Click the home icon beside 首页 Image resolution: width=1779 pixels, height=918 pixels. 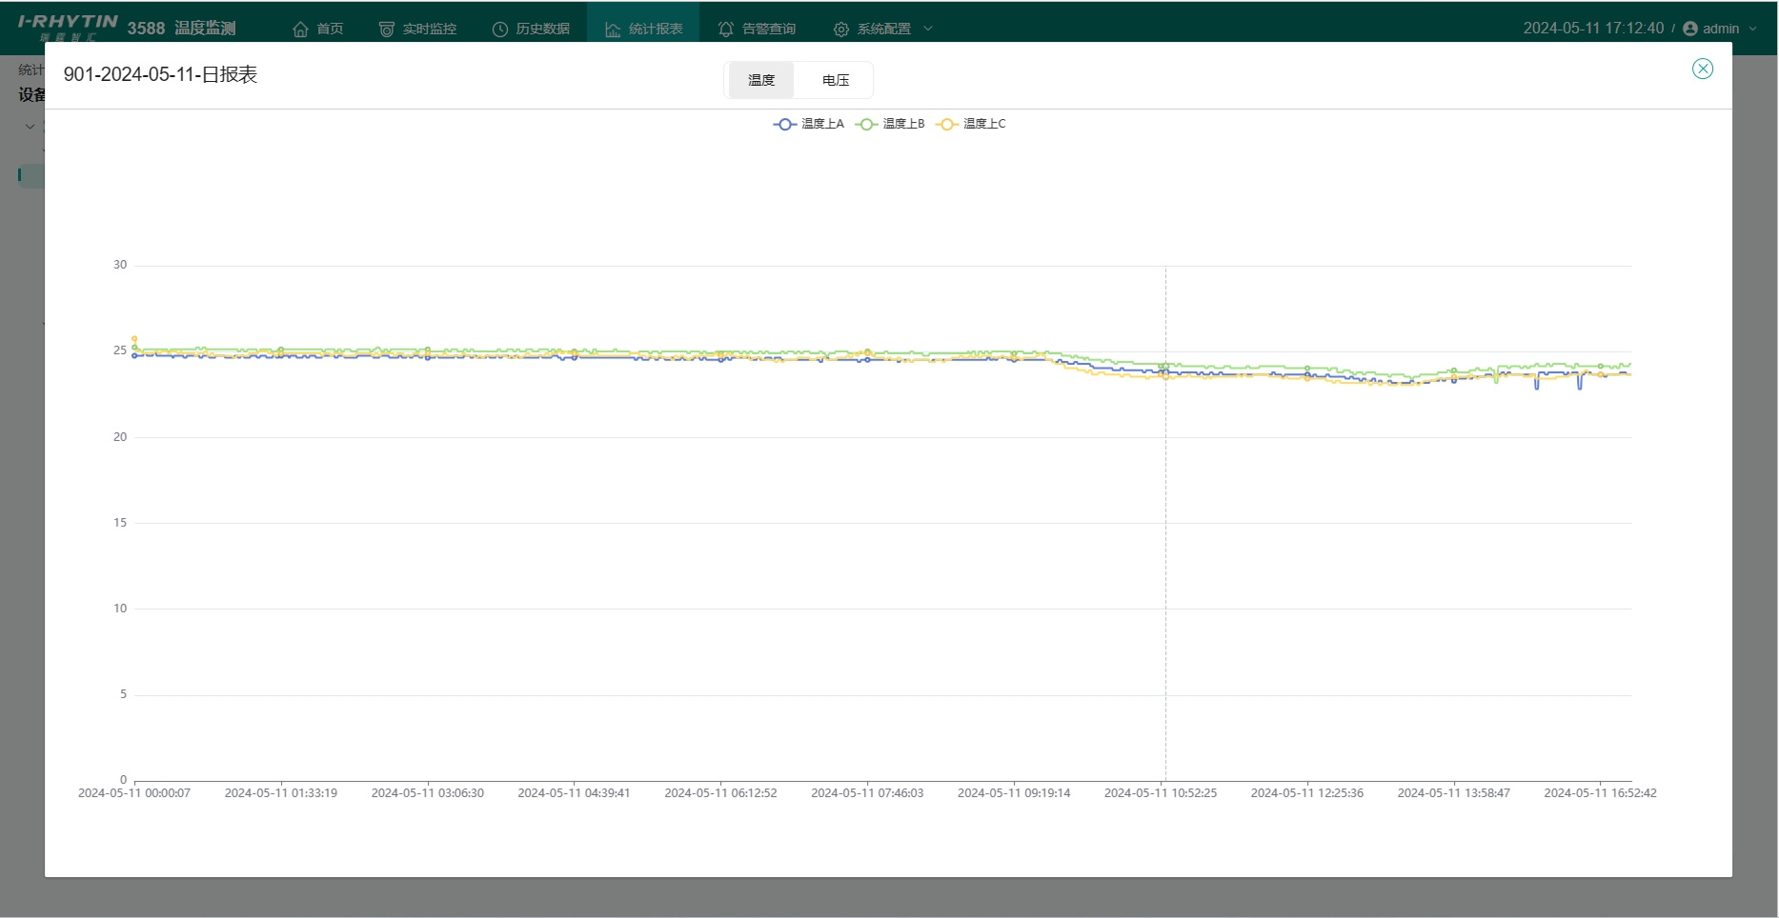(x=300, y=29)
